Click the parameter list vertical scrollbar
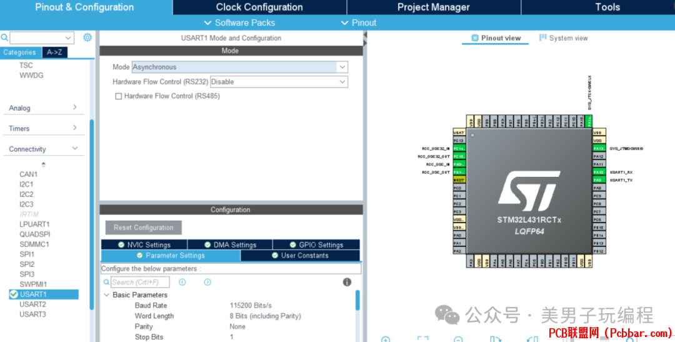This screenshot has height=342, width=675. pyautogui.click(x=357, y=300)
